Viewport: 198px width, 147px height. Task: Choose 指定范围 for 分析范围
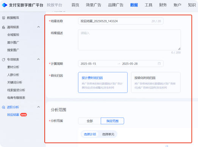pos(112,121)
